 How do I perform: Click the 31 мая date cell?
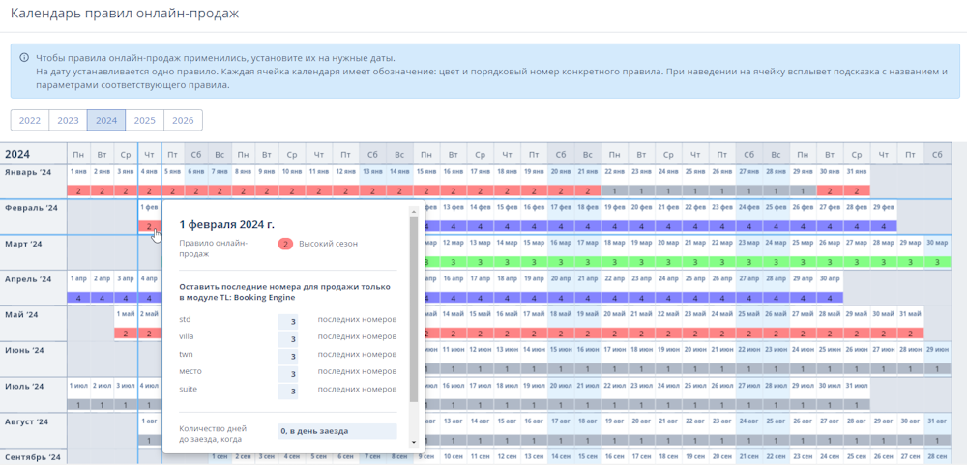(910, 314)
